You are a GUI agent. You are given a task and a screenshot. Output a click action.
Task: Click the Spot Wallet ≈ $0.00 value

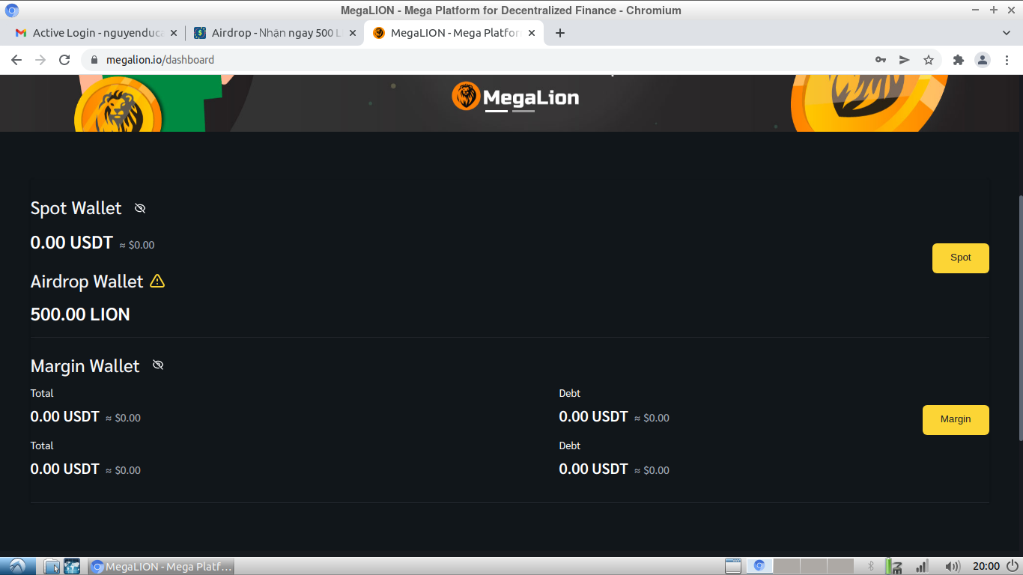(x=137, y=245)
